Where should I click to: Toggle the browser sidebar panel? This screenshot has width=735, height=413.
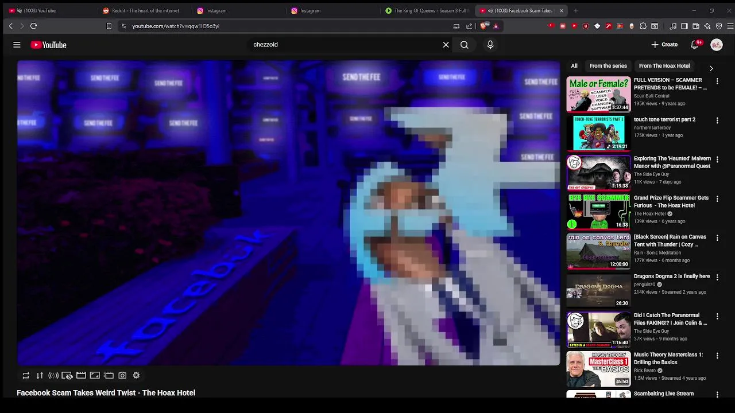(684, 26)
